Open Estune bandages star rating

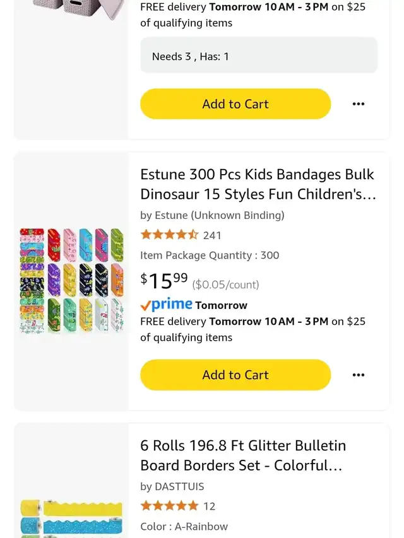tap(169, 235)
